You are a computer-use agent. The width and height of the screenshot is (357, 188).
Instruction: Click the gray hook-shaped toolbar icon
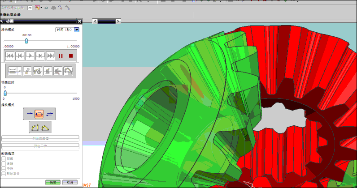(x=67, y=8)
